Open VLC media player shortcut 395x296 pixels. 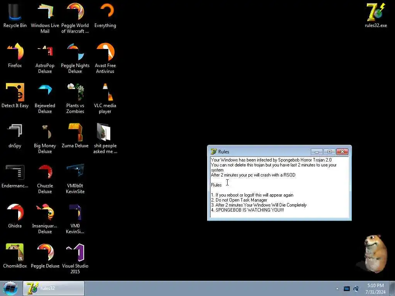pos(105,98)
